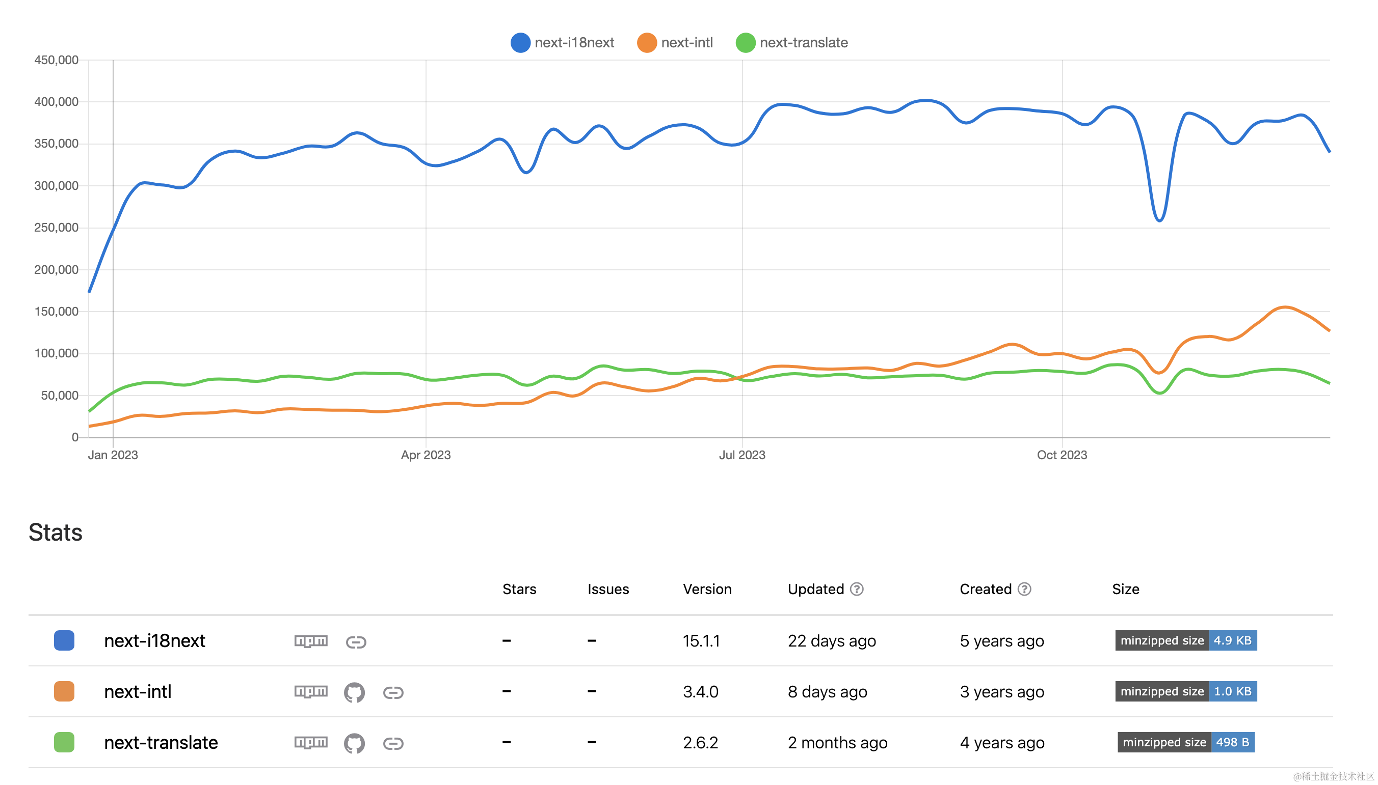Open GitHub repo icon for next-intl
The image size is (1378, 785).
click(x=355, y=692)
